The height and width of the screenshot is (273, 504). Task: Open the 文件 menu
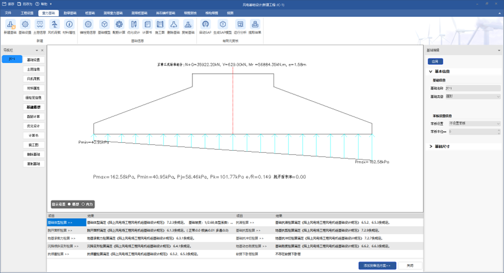coord(8,13)
